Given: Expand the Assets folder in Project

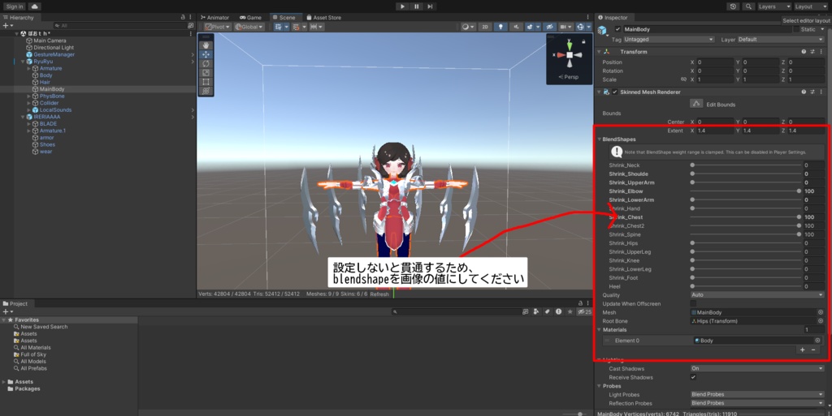Looking at the screenshot, I should tap(4, 382).
